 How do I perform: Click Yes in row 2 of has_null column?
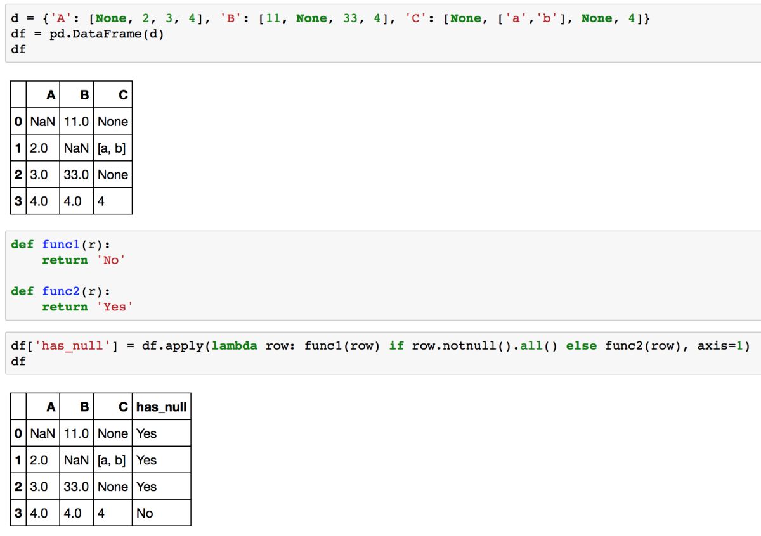coord(161,487)
